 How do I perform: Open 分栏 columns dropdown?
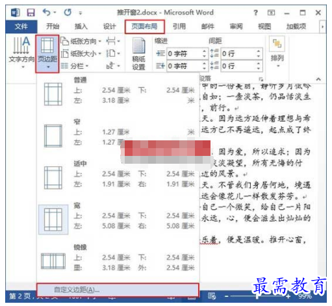tap(75, 66)
